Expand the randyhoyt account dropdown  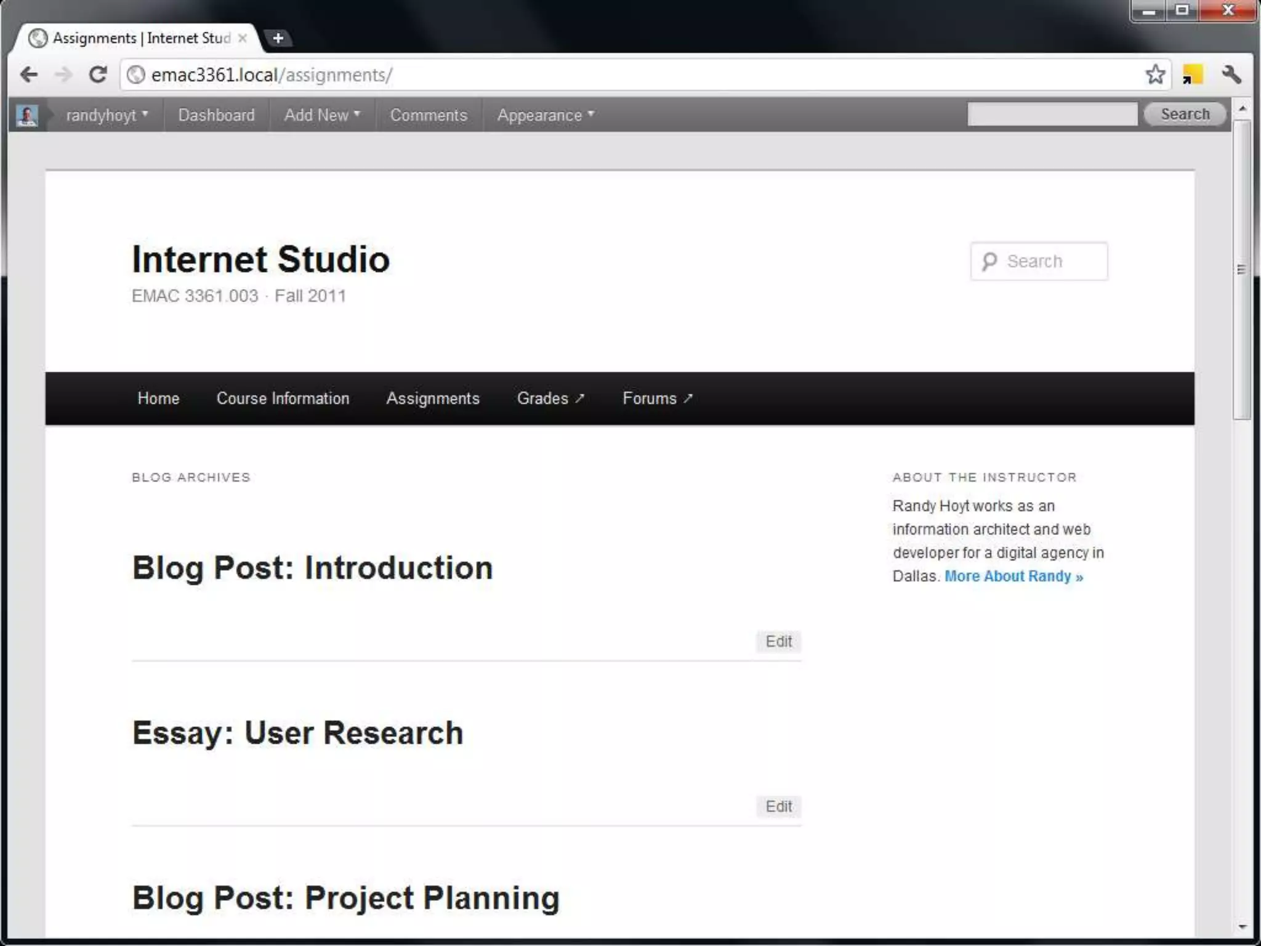tap(107, 115)
